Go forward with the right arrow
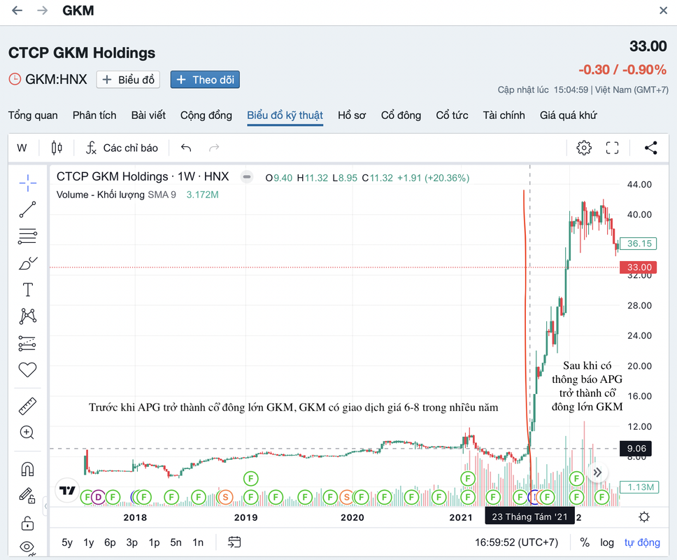The image size is (677, 560). point(42,10)
